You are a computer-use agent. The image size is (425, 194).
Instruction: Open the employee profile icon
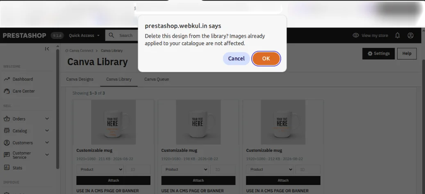coord(411,35)
